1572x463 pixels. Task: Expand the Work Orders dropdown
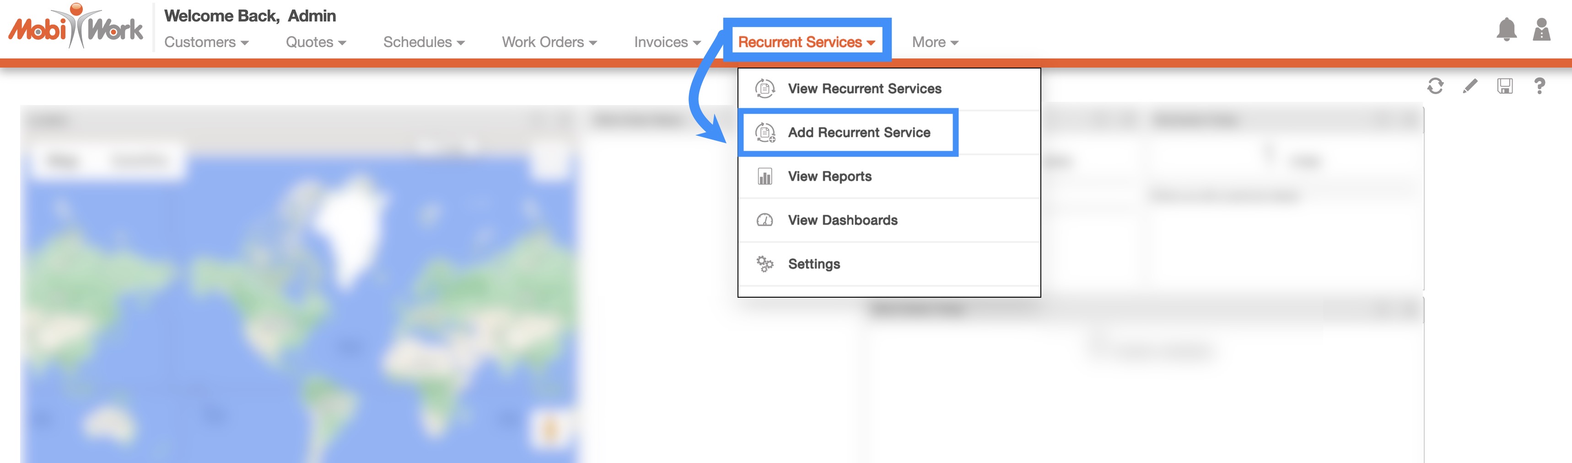(549, 42)
